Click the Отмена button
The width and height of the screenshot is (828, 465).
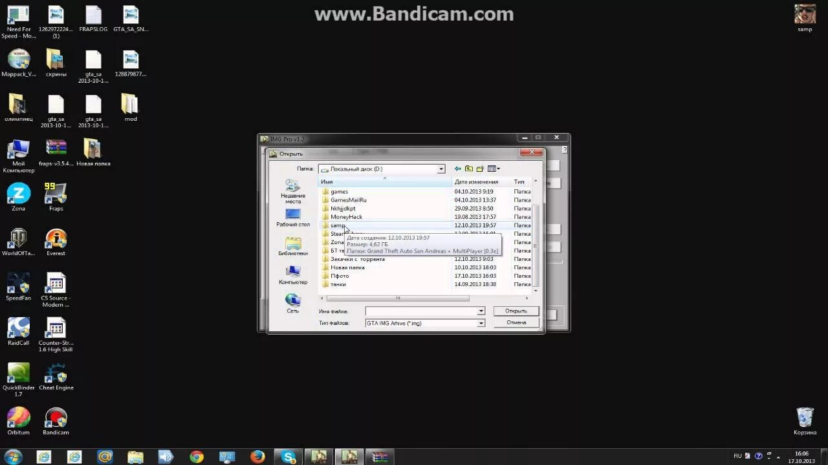[516, 322]
